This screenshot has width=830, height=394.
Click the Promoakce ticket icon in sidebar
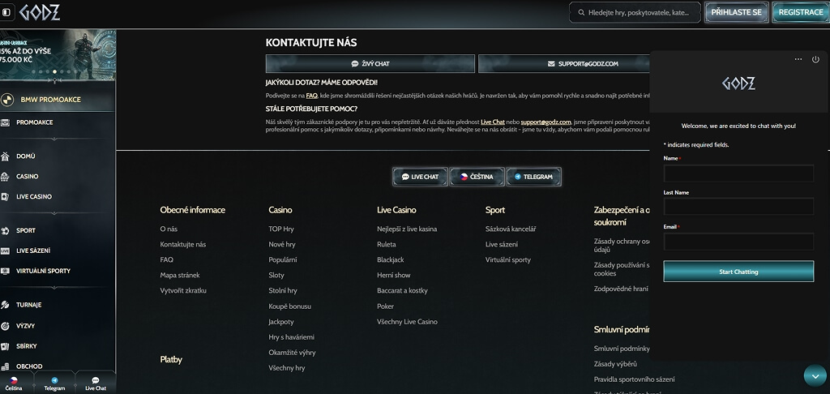6,122
